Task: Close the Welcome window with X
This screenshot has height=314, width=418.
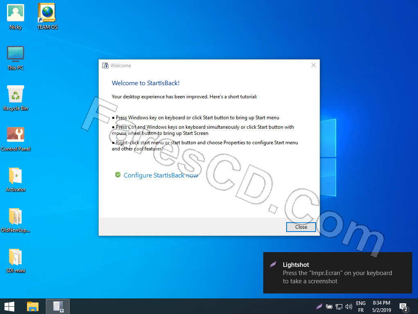Action: (x=314, y=66)
